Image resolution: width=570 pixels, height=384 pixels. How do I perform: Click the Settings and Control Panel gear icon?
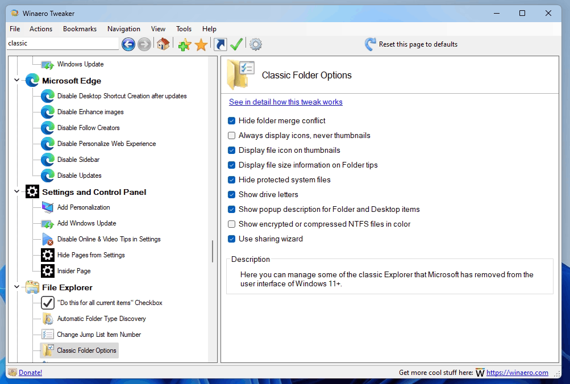pyautogui.click(x=32, y=191)
